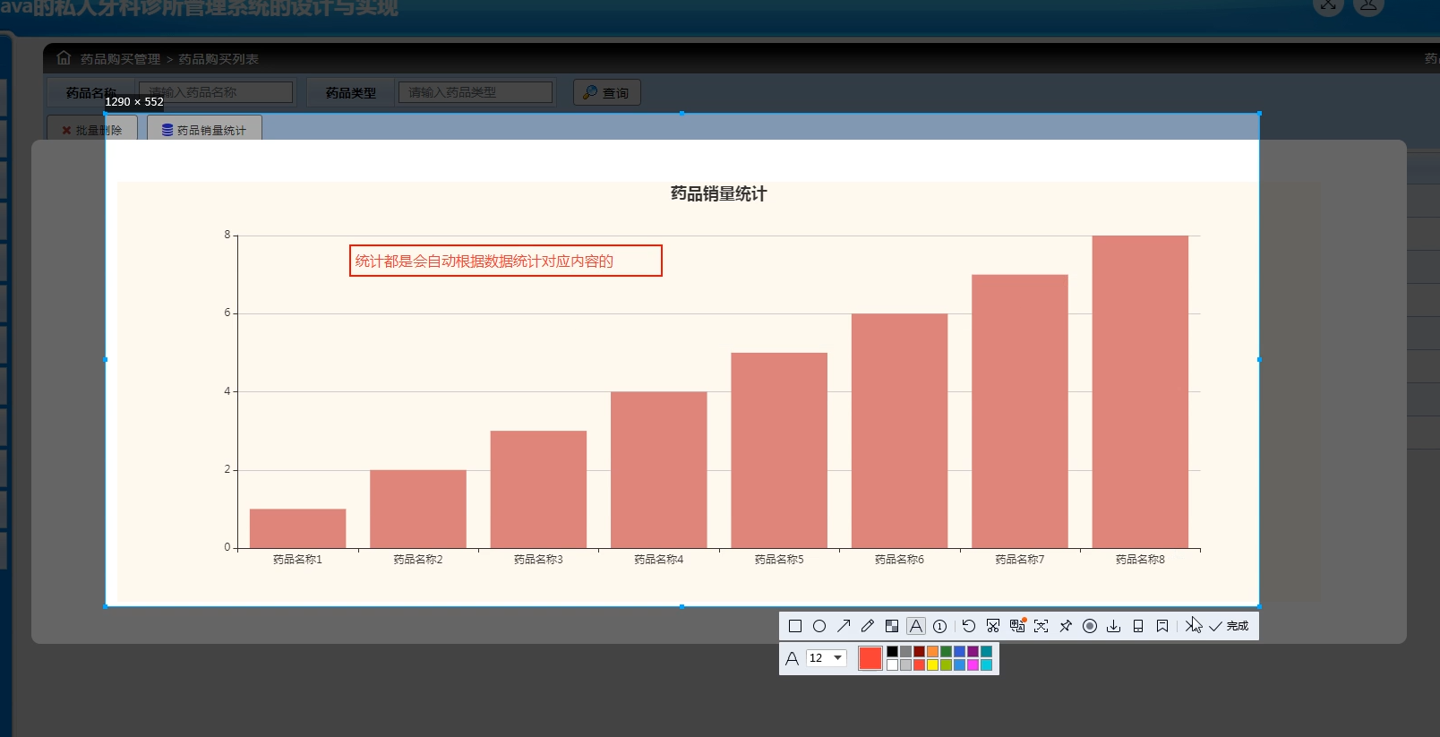This screenshot has height=737, width=1440.
Task: Pick the light gray color swatch
Action: (905, 665)
